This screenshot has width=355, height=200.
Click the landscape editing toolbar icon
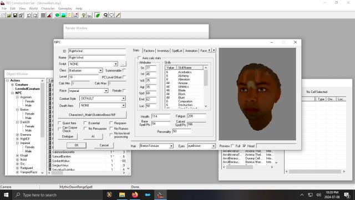(63, 15)
